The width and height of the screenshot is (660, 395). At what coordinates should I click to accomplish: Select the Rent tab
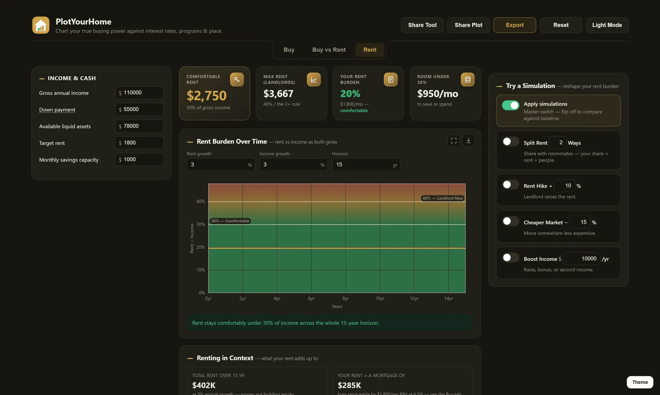pos(370,50)
